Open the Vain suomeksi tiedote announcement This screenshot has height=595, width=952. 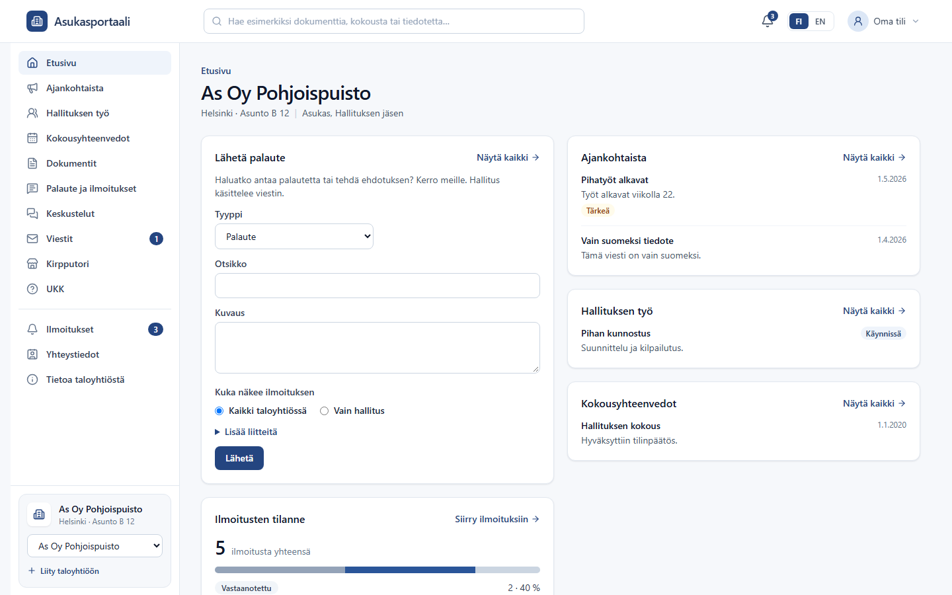[x=627, y=241]
